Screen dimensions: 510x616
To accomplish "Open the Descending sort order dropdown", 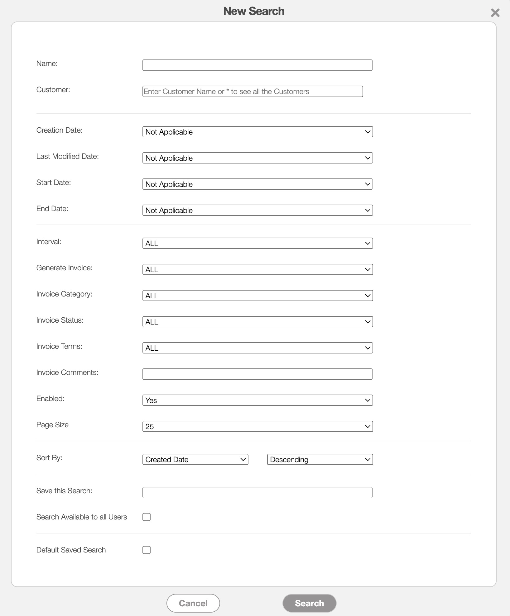I will click(320, 459).
